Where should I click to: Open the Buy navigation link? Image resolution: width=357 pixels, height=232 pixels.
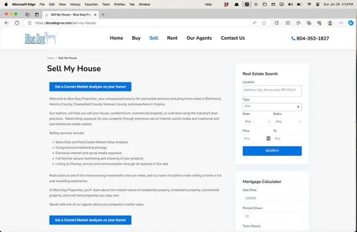pos(136,38)
